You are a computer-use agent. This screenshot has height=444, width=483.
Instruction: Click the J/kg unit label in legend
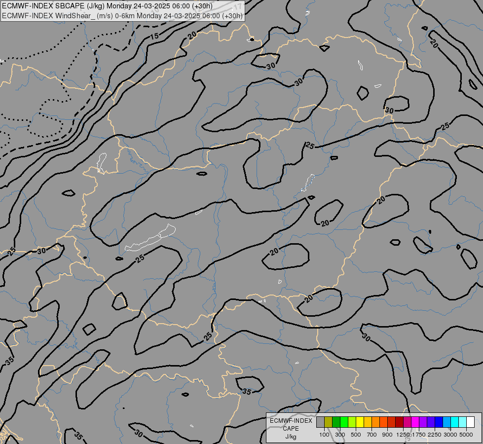click(x=291, y=437)
